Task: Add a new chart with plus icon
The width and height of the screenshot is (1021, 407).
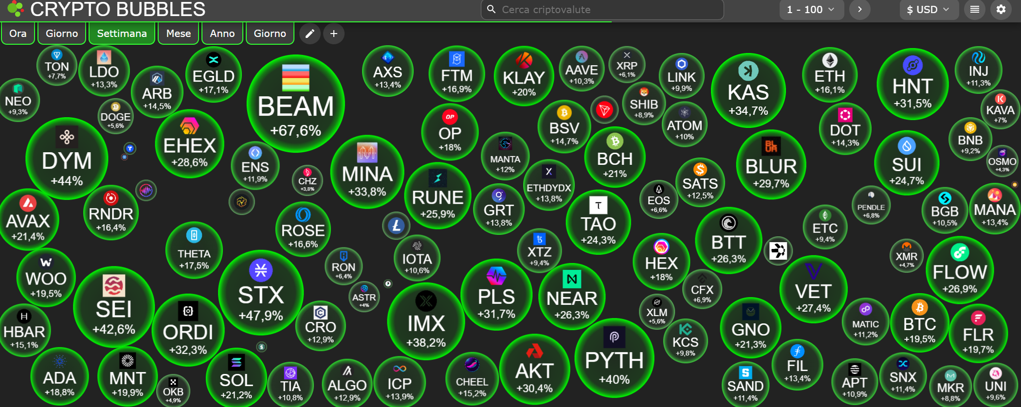Action: click(x=334, y=34)
